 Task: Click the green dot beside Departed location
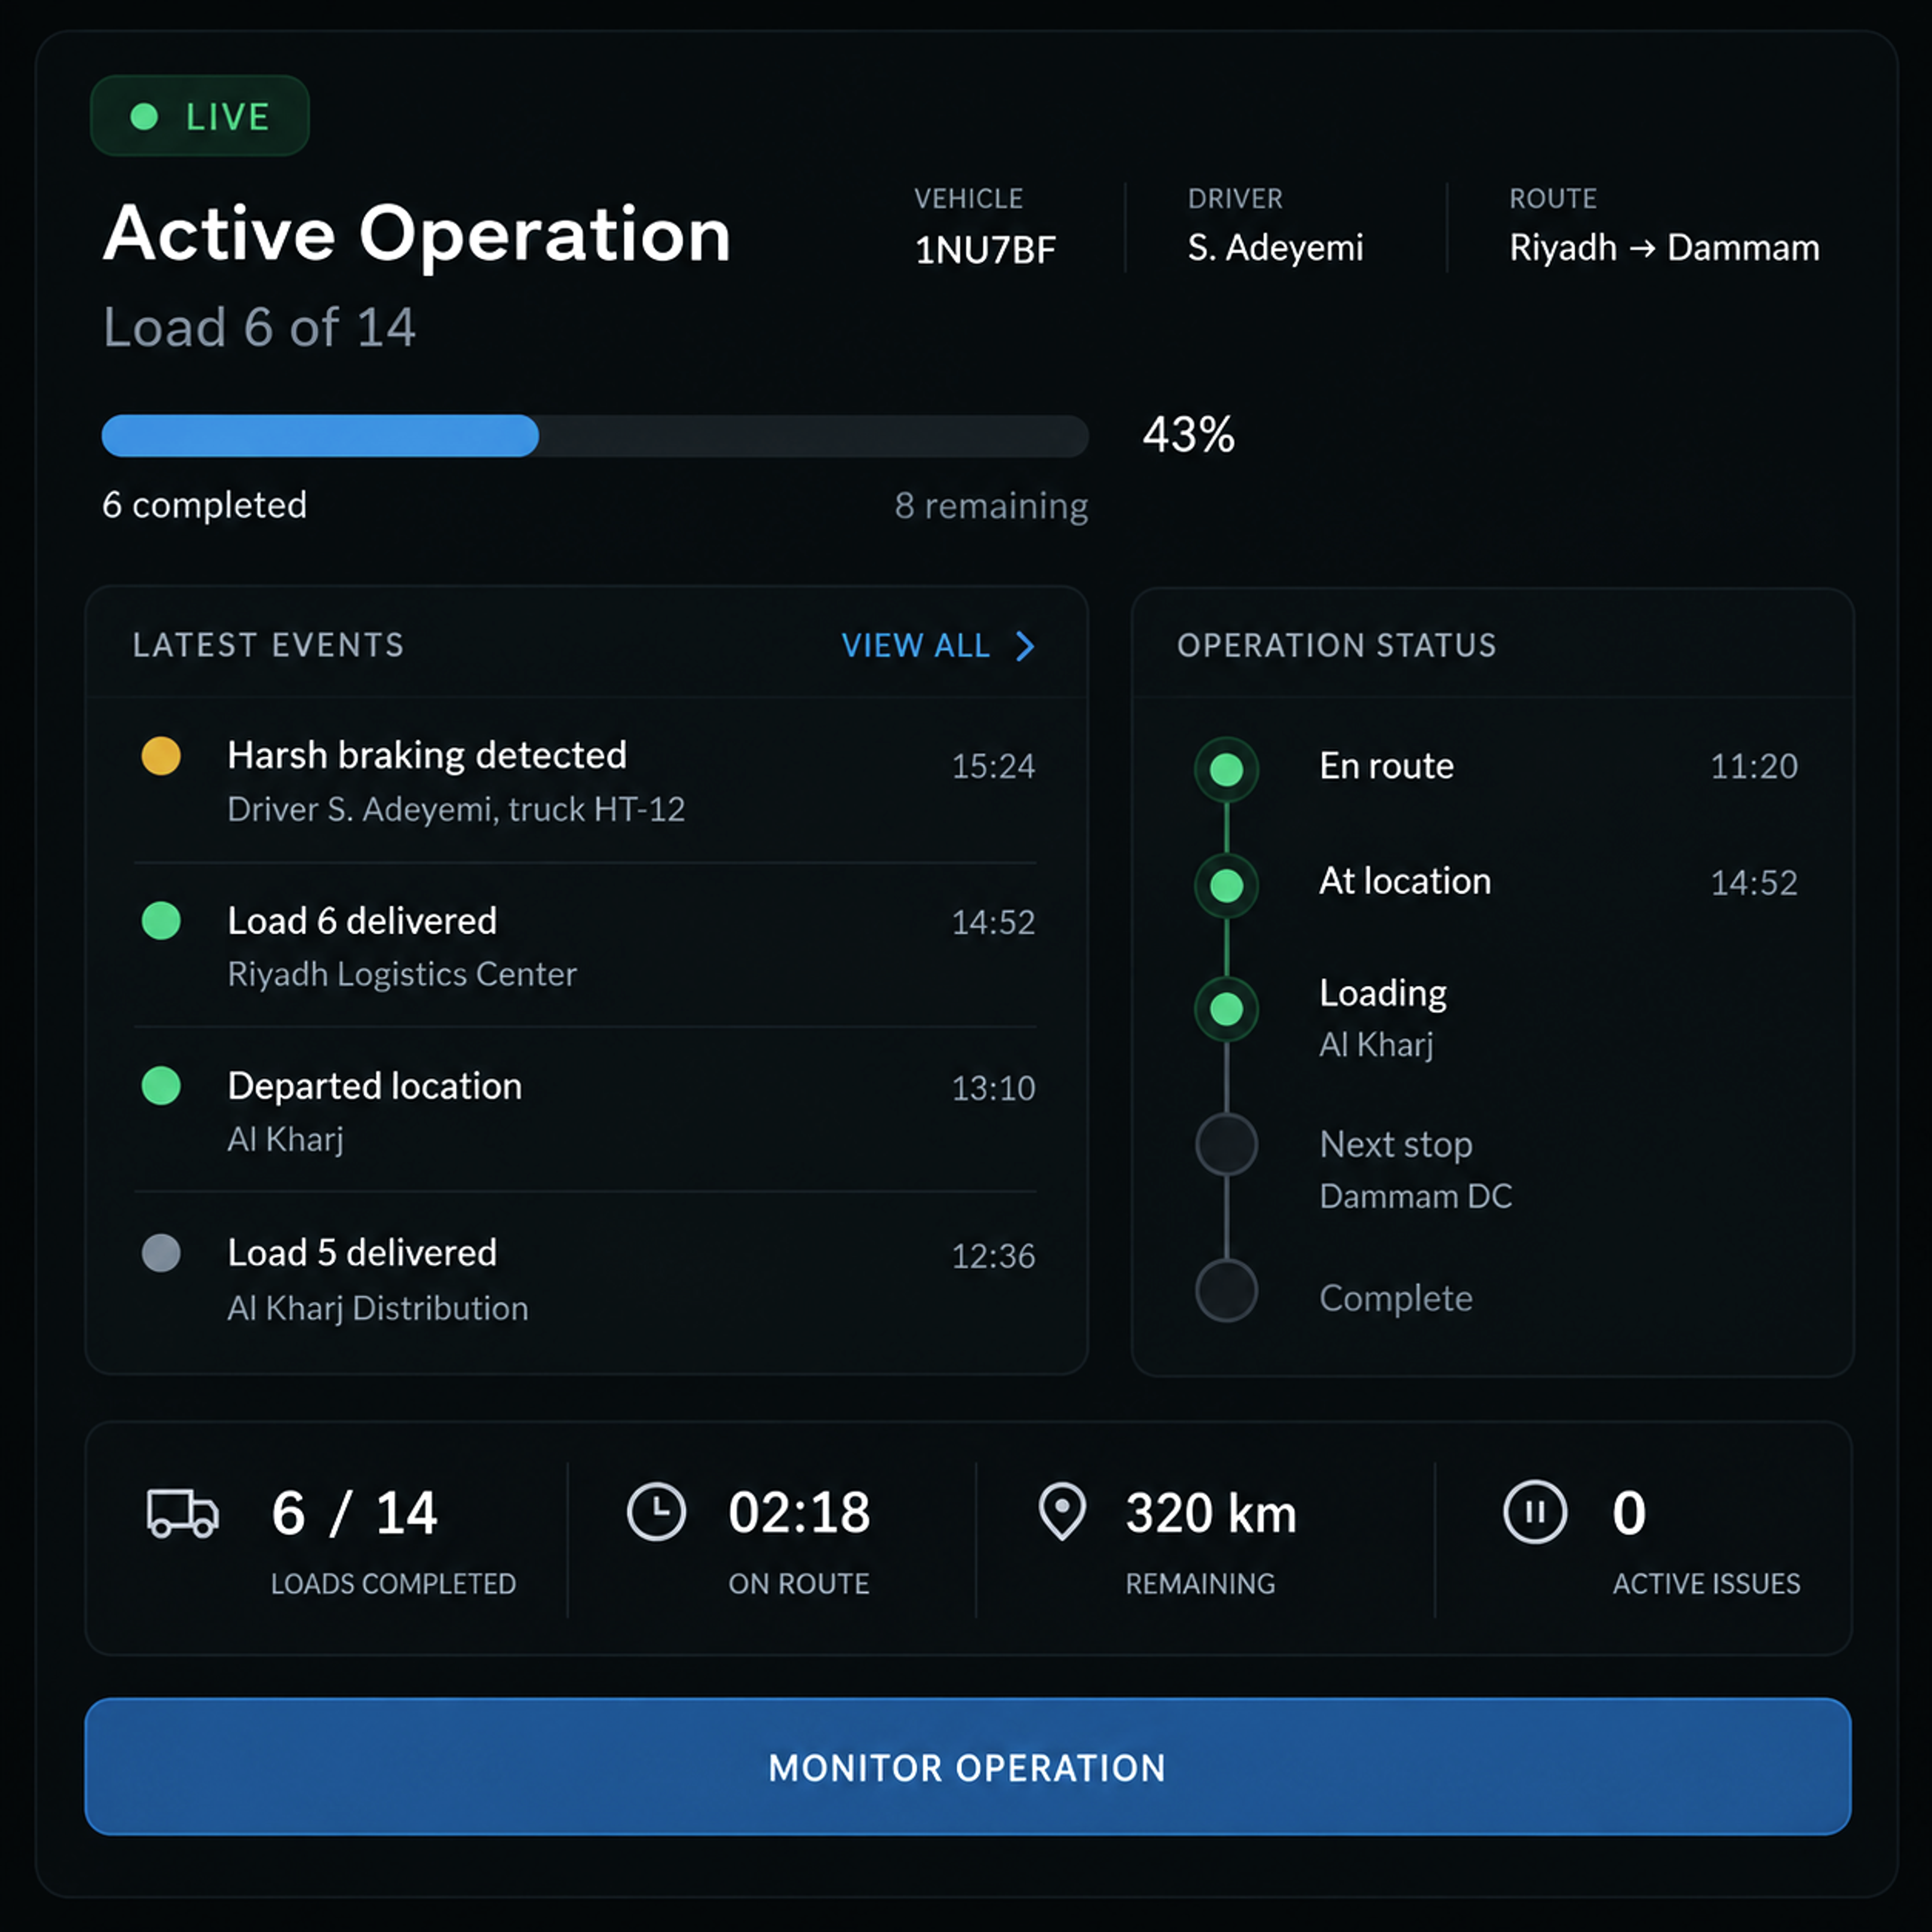click(x=161, y=1085)
